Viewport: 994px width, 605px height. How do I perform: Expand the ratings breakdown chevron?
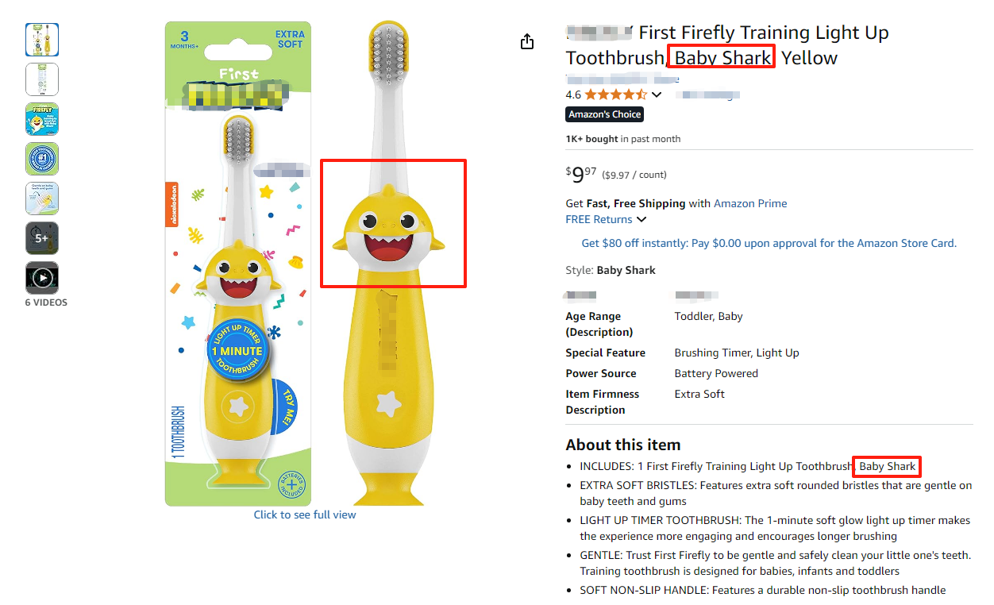point(657,95)
